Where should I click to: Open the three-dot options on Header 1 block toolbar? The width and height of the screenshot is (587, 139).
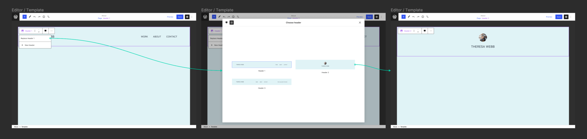52,31
